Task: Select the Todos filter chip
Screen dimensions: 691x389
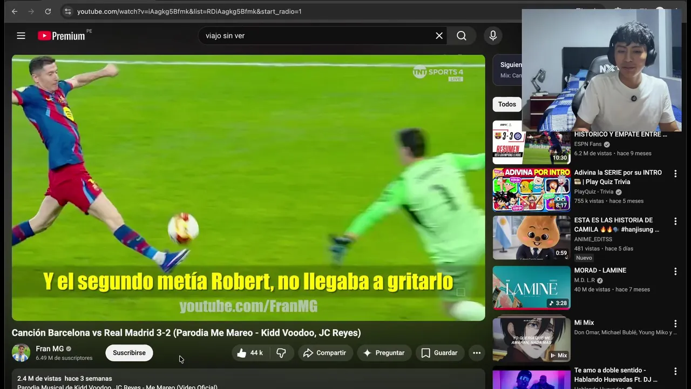Action: pos(507,104)
